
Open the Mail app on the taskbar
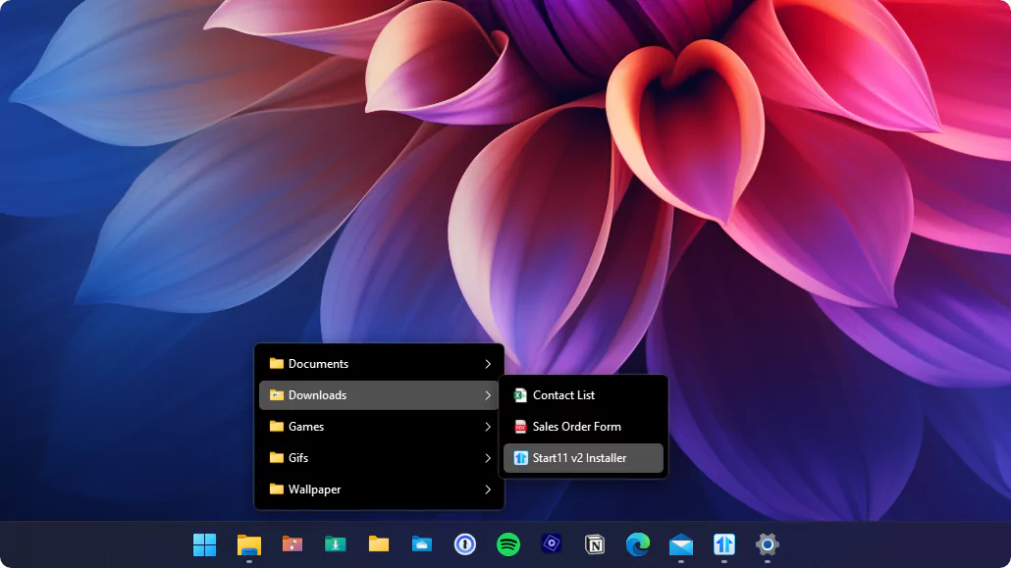click(680, 544)
